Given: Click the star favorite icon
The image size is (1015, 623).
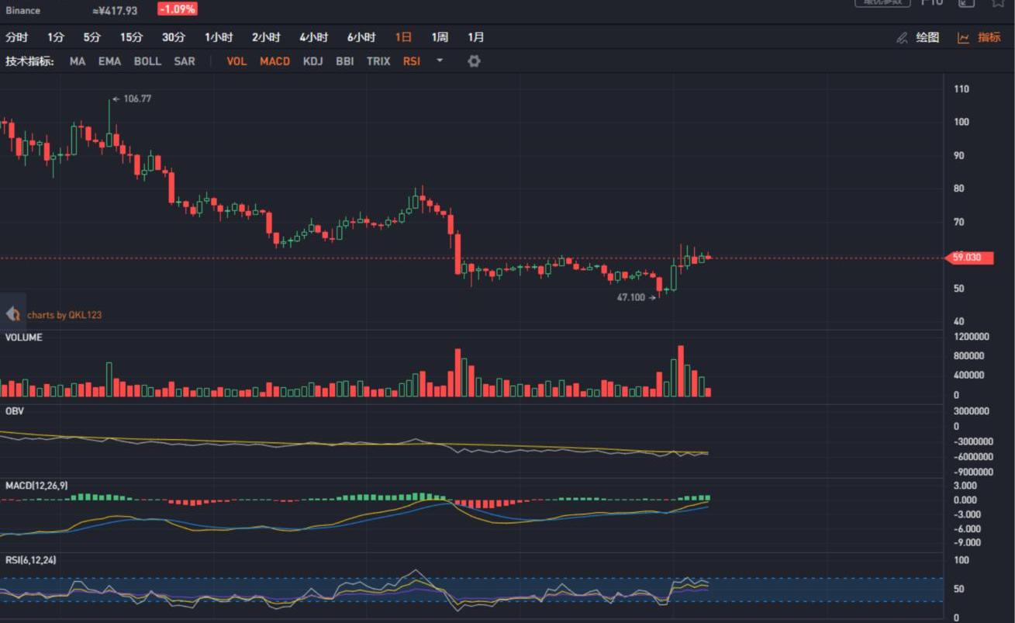Looking at the screenshot, I should 999,3.
